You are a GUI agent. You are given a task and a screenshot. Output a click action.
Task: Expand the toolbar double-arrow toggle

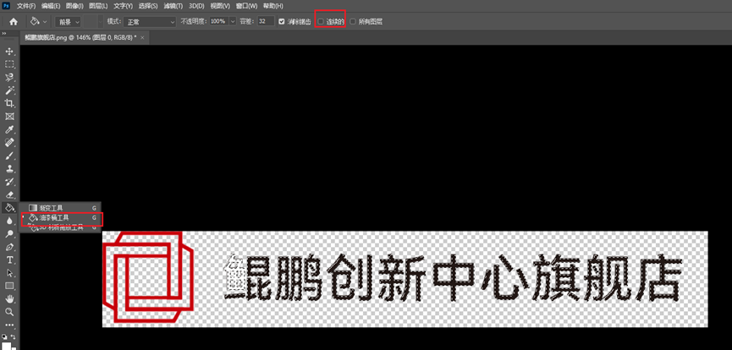pyautogui.click(x=4, y=34)
